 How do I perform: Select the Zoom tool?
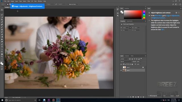2,56
